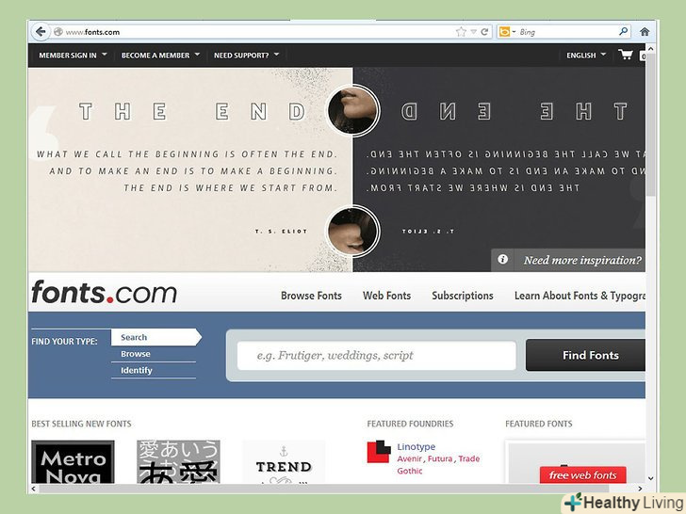Open the Browse Fonts menu
686x514 pixels.
pyautogui.click(x=311, y=296)
